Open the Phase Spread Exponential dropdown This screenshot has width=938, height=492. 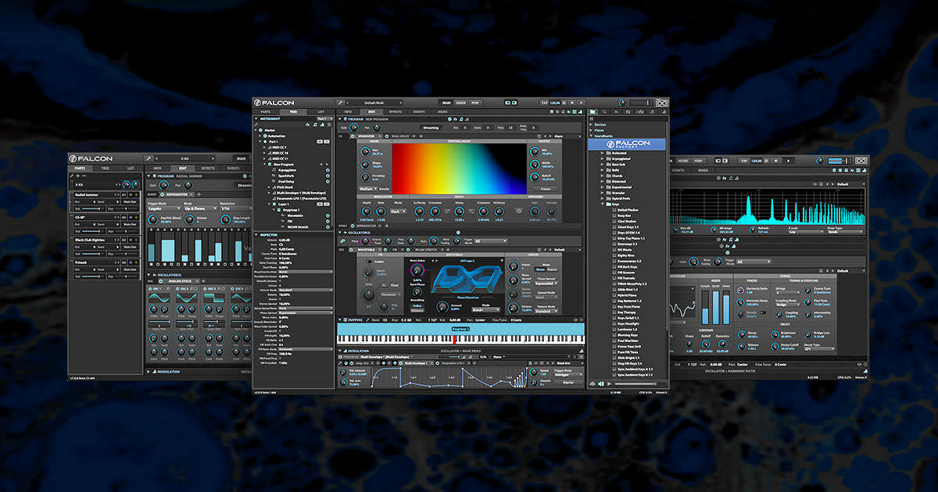pyautogui.click(x=545, y=283)
